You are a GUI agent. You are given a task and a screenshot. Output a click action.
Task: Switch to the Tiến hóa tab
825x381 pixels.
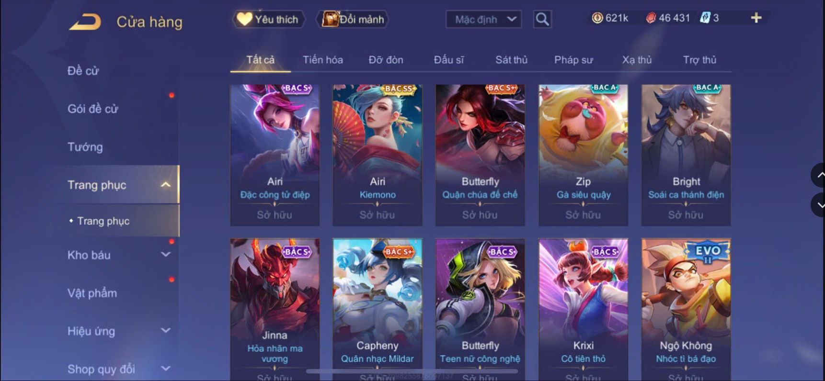(x=322, y=60)
